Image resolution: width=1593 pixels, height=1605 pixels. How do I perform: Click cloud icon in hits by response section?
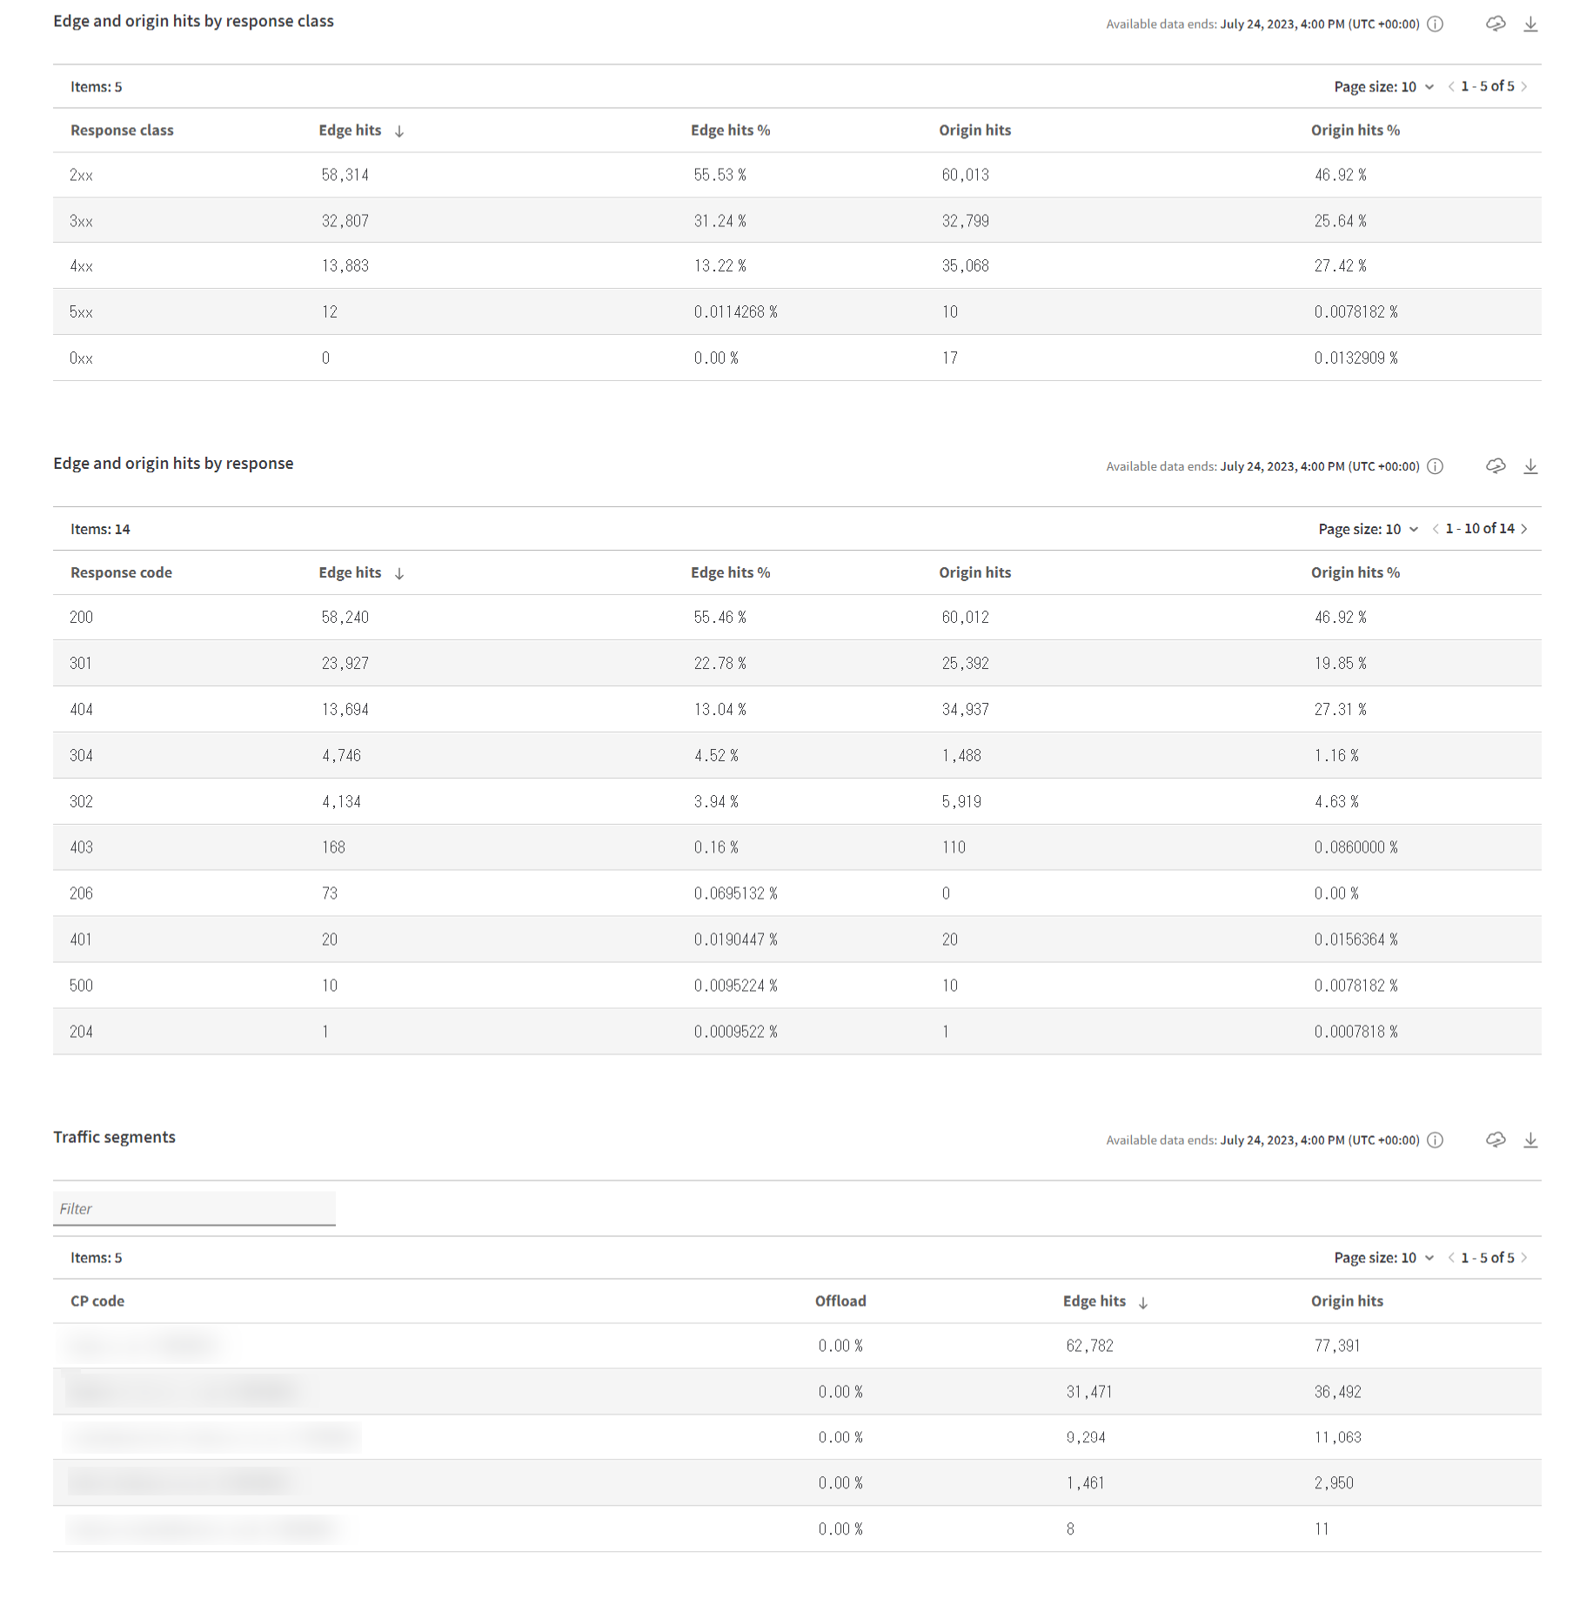[x=1495, y=466]
